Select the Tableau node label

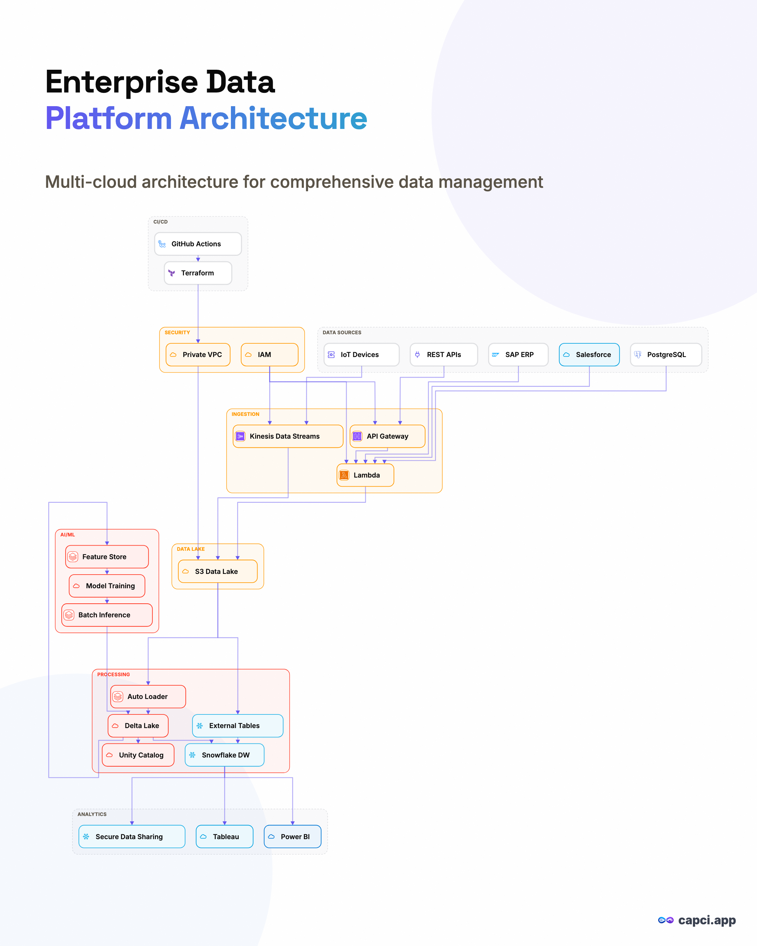226,837
